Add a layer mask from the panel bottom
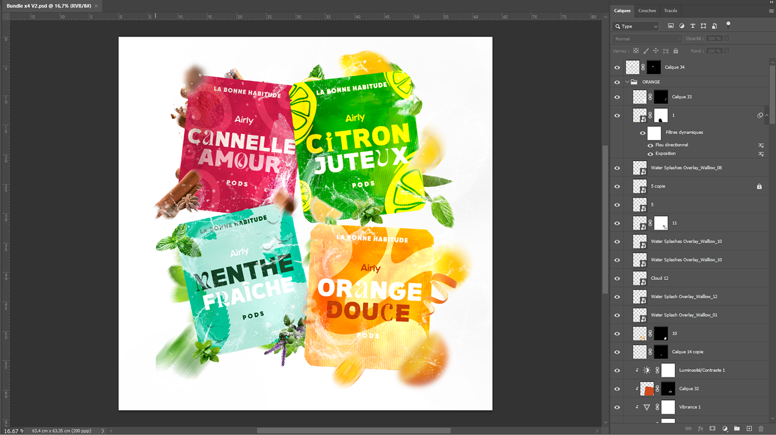Screen dimensions: 776x435 [x=712, y=428]
